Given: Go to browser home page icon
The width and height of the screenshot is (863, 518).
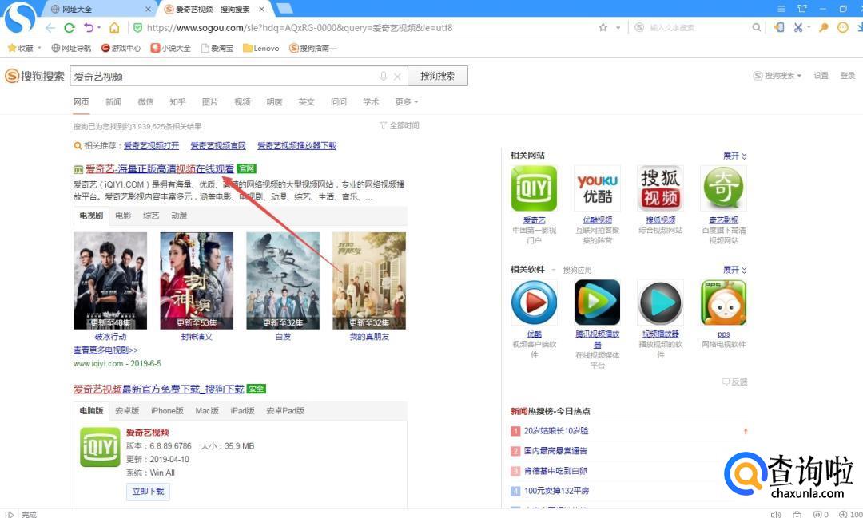Looking at the screenshot, I should click(114, 27).
